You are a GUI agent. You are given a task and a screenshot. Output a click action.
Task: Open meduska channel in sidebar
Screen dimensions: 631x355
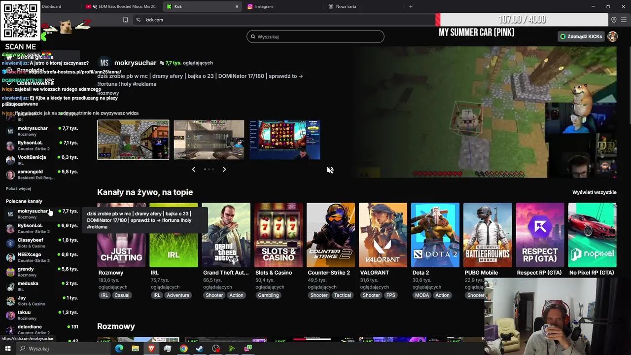[42, 286]
